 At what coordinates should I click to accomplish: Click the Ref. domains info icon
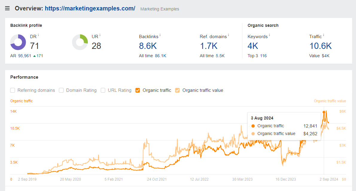(228, 35)
